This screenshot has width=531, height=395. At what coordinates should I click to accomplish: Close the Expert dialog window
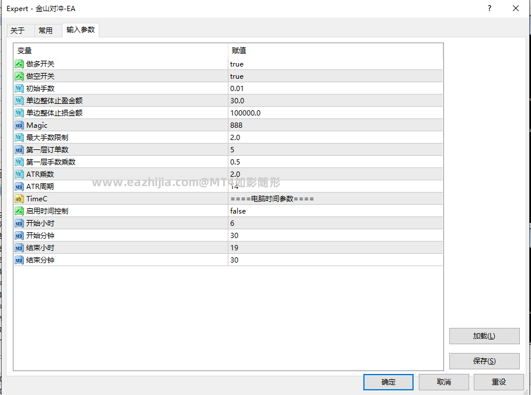[516, 8]
